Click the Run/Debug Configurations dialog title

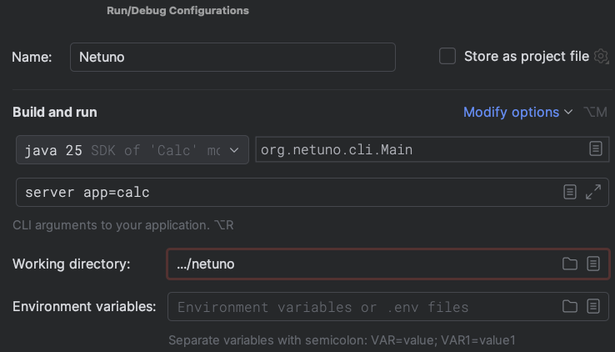tap(177, 11)
